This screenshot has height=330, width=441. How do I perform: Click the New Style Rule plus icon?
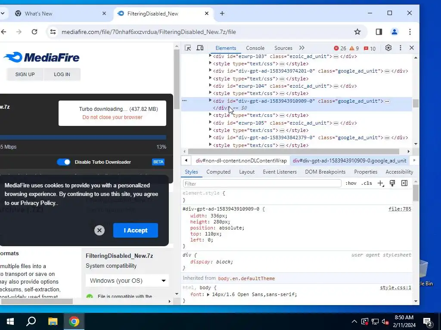[x=381, y=183]
